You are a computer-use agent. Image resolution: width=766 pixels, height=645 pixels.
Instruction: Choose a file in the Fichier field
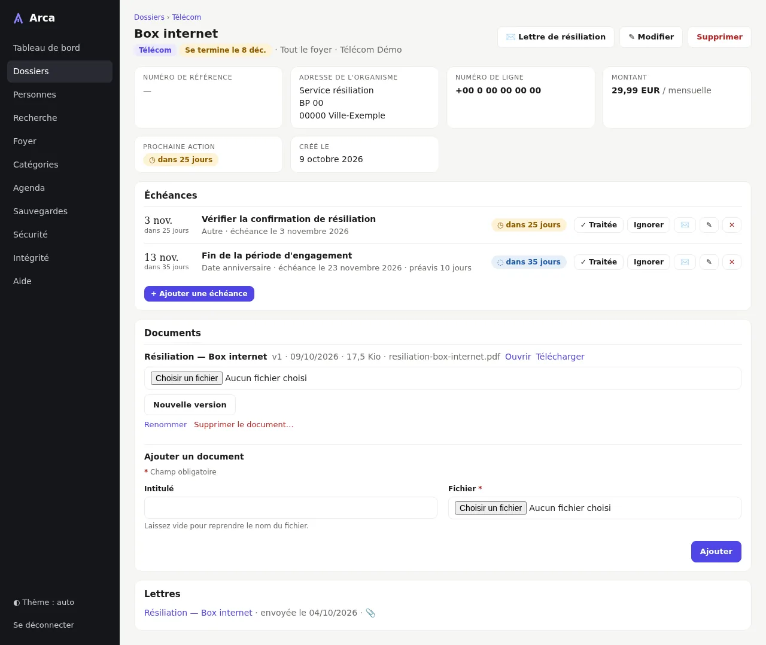[x=491, y=508]
